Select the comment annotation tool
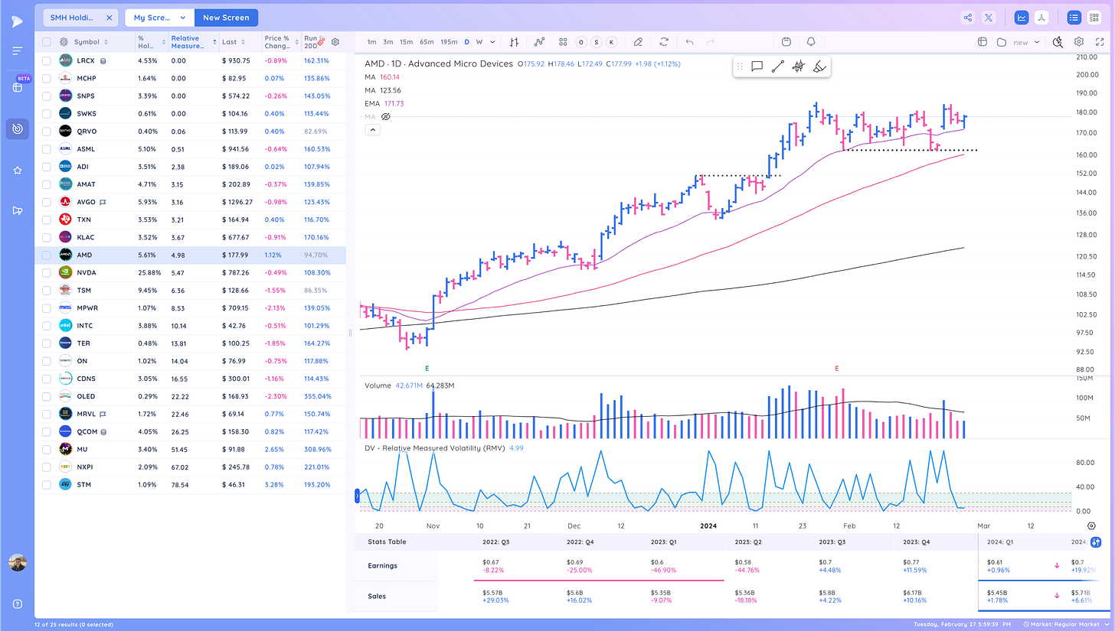The height and width of the screenshot is (631, 1115). 757,67
